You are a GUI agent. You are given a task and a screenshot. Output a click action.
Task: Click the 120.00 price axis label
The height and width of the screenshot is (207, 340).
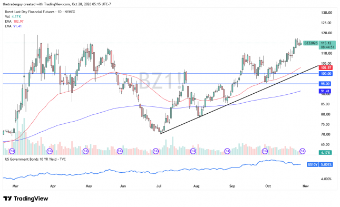pyautogui.click(x=326, y=33)
